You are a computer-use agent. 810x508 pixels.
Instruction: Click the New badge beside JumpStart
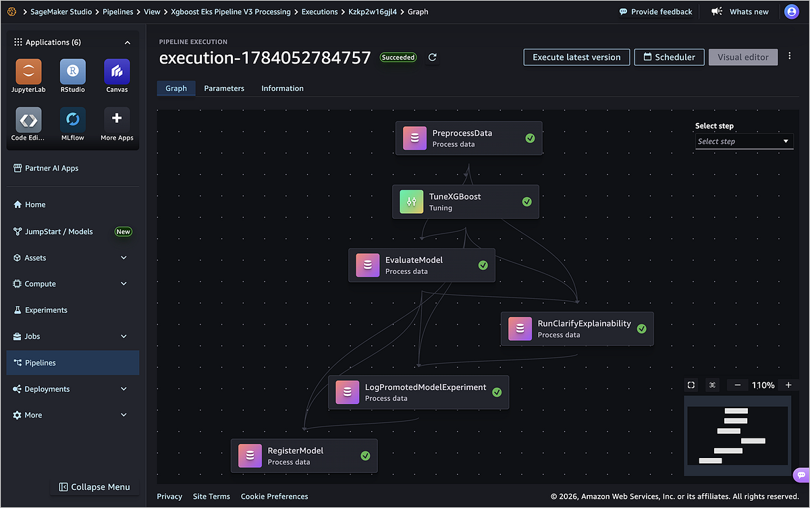(x=123, y=231)
